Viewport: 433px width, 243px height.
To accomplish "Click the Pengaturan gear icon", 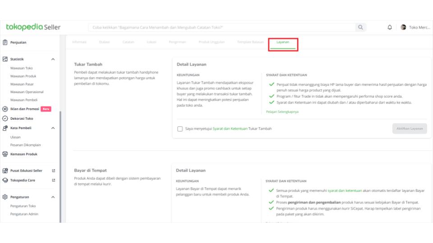I will 5,197.
